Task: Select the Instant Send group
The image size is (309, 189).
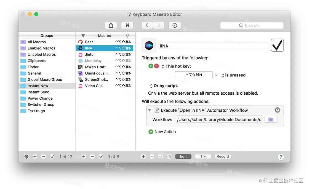Action: tap(47, 92)
